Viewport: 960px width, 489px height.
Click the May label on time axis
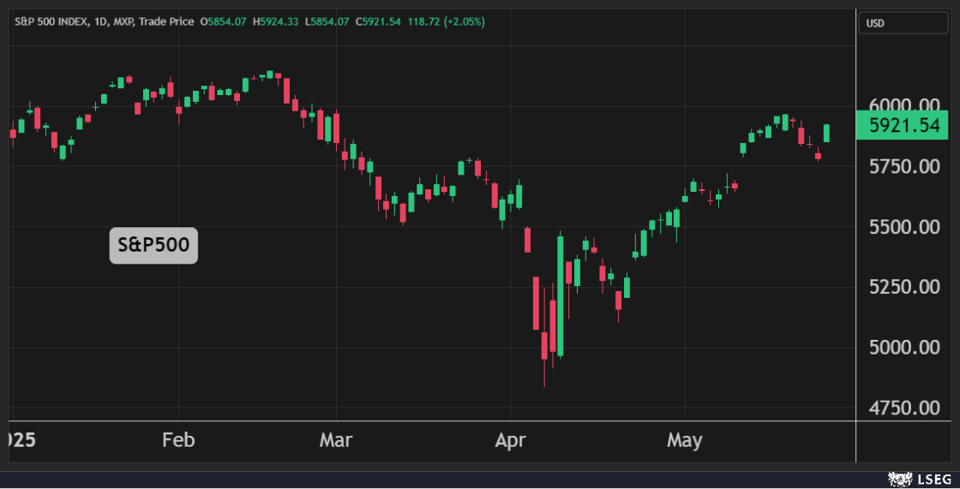pos(685,441)
